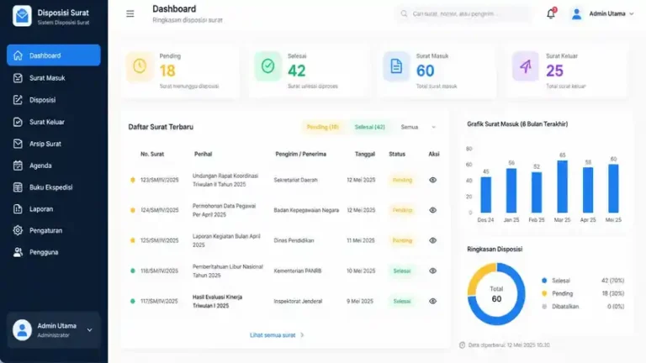The width and height of the screenshot is (646, 363).
Task: Click the blue Selesai legend dot
Action: [544, 281]
